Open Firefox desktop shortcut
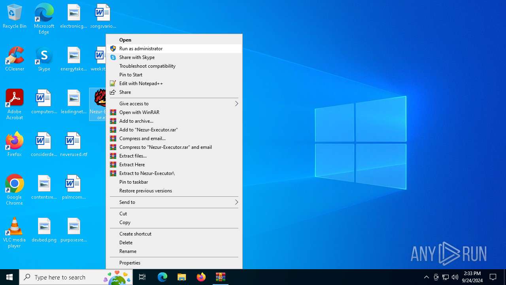This screenshot has height=285, width=506. pos(15,145)
